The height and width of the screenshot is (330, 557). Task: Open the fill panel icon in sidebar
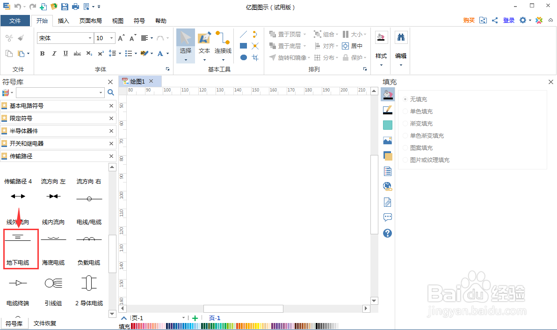pyautogui.click(x=388, y=94)
